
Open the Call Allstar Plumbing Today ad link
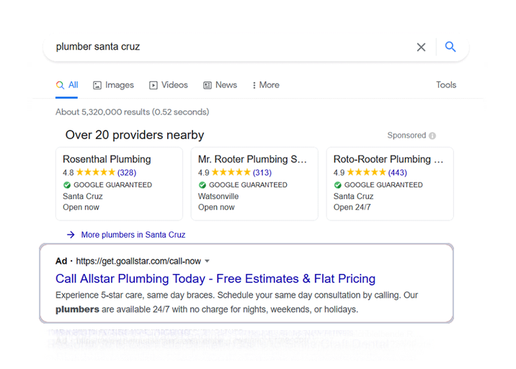[x=215, y=279]
